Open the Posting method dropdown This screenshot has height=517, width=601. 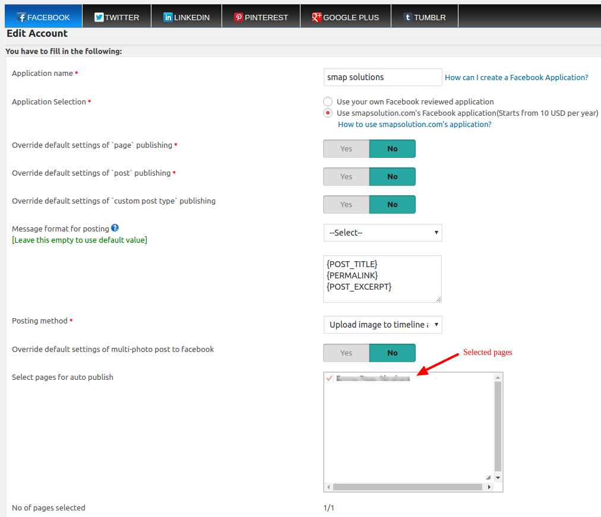click(x=383, y=325)
